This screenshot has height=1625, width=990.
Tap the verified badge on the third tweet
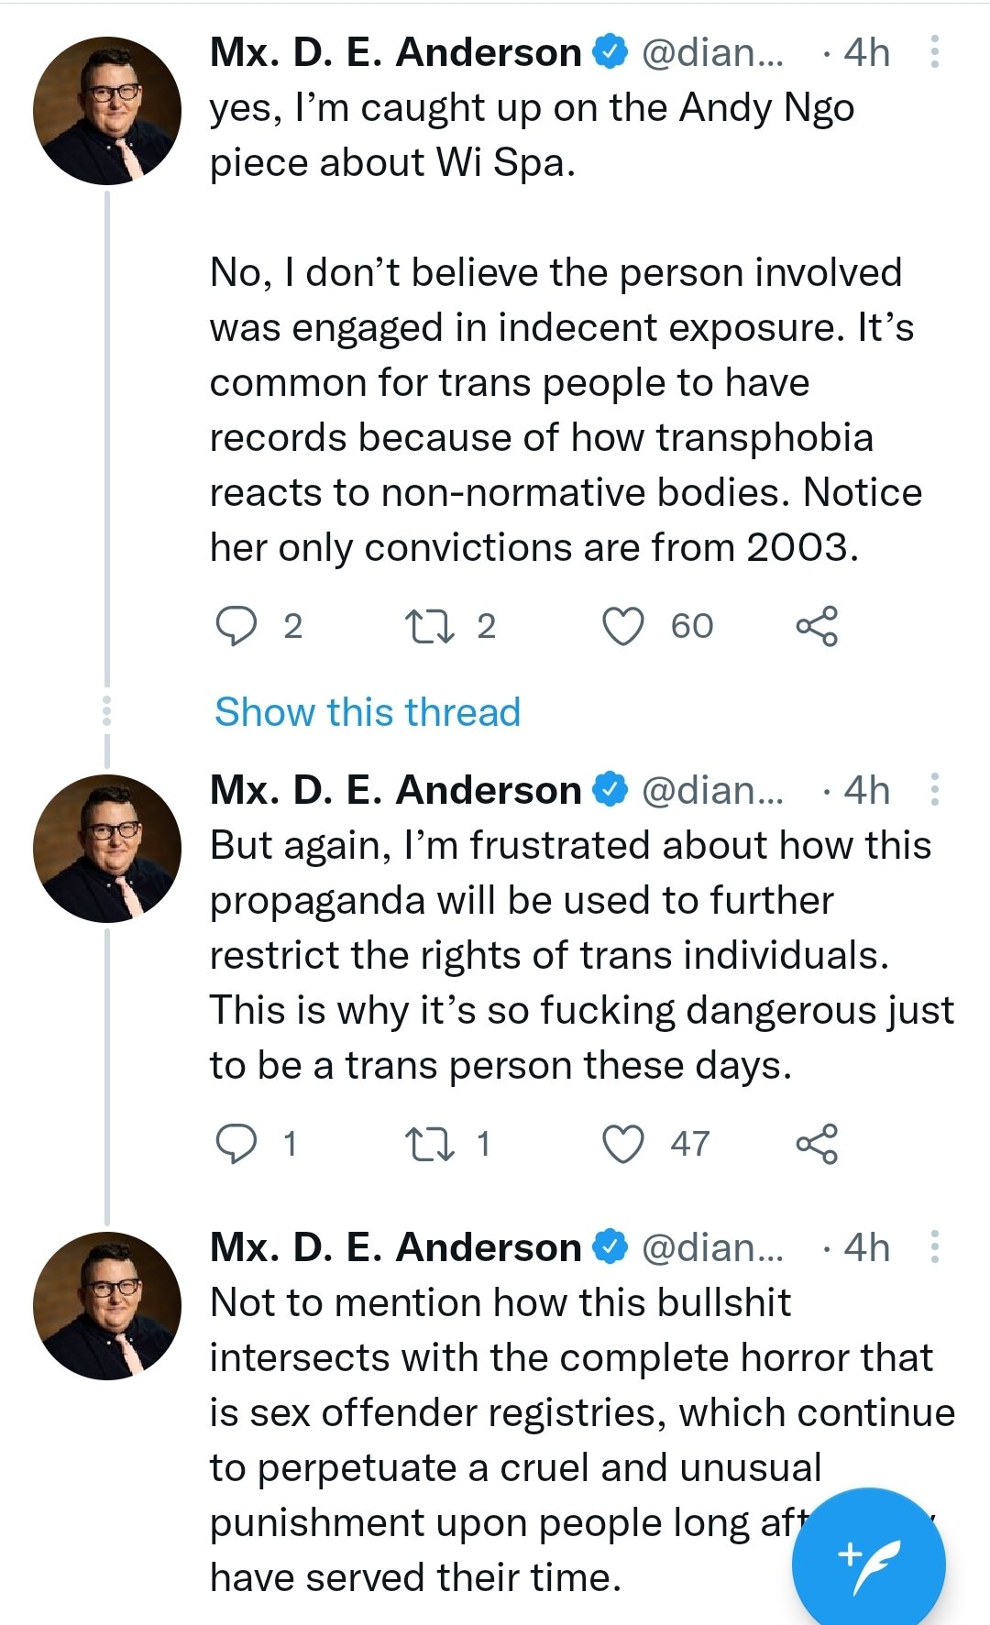point(610,1246)
